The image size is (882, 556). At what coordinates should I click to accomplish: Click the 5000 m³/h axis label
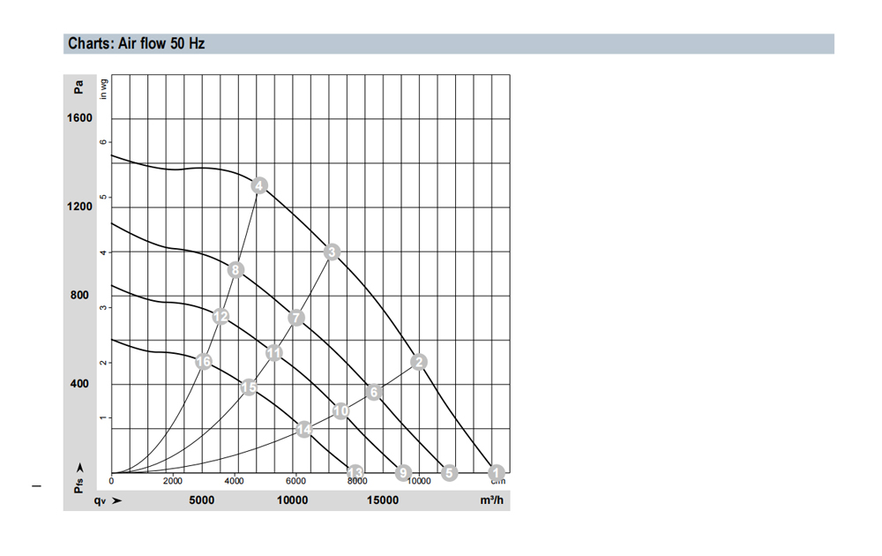click(x=201, y=500)
